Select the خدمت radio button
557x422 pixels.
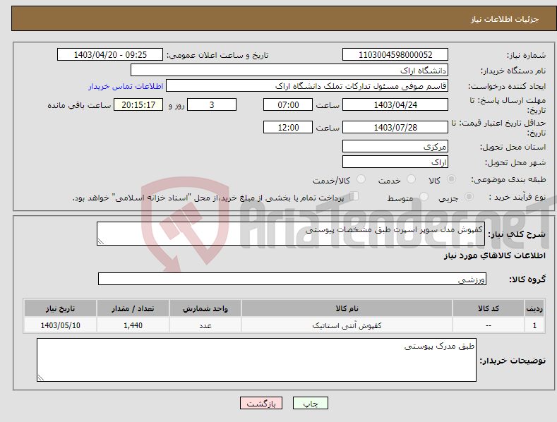(x=411, y=179)
